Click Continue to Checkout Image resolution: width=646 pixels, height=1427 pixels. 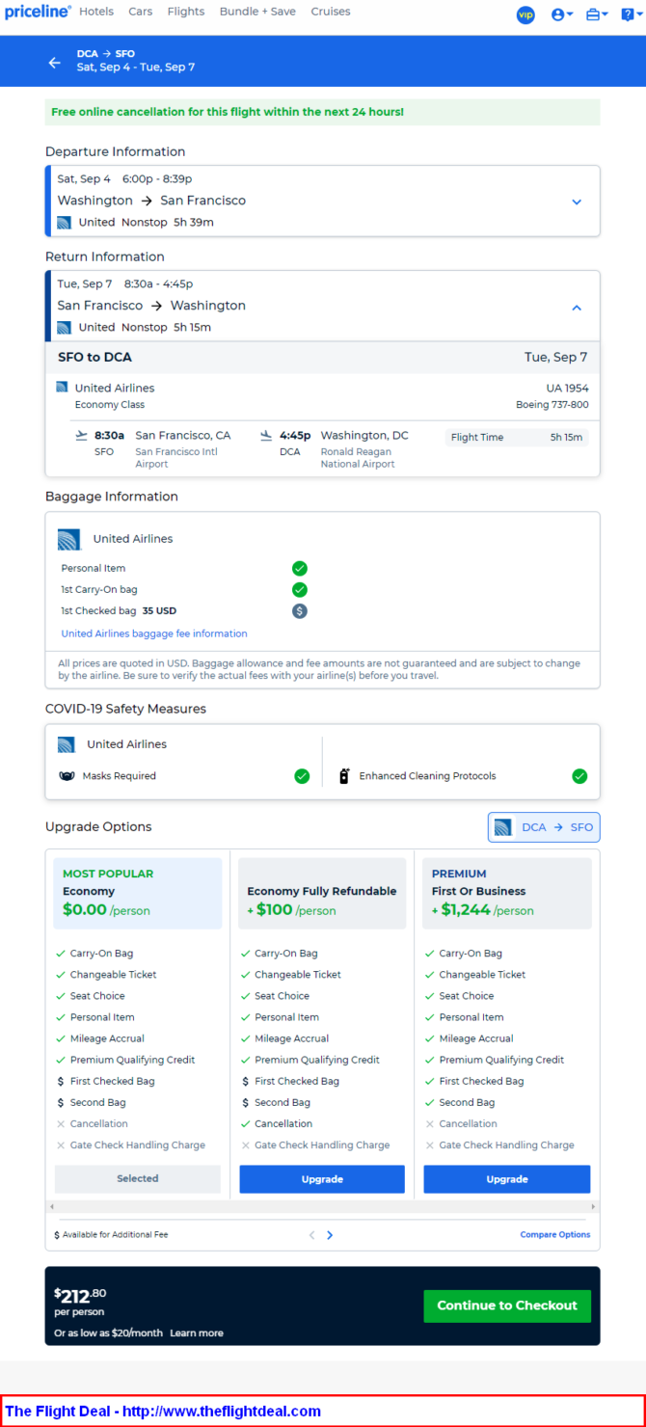click(x=507, y=1306)
